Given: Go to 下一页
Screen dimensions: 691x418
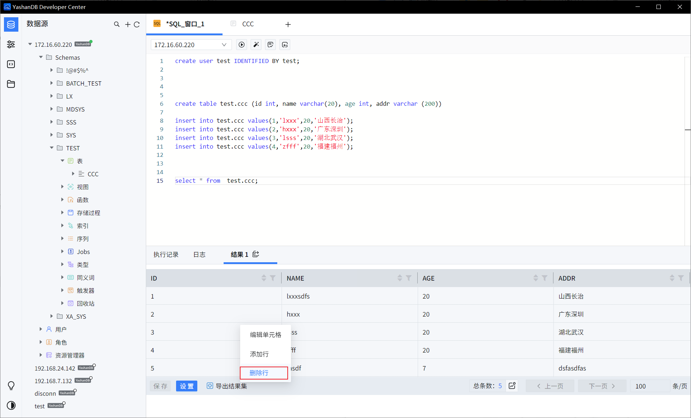Looking at the screenshot, I should click(602, 386).
